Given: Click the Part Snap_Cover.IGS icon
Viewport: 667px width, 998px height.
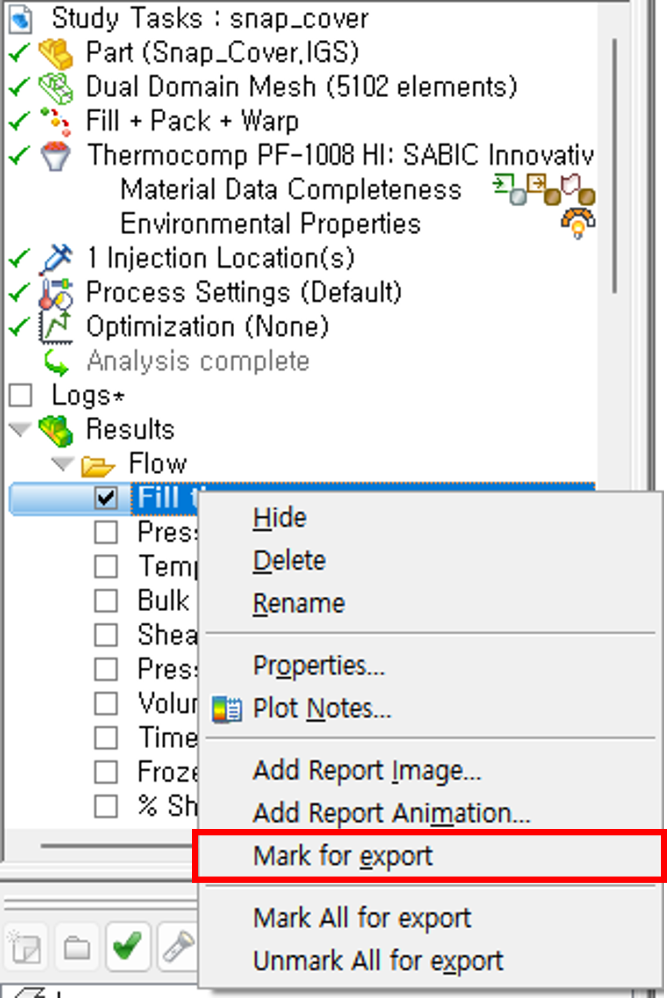Looking at the screenshot, I should point(57,53).
